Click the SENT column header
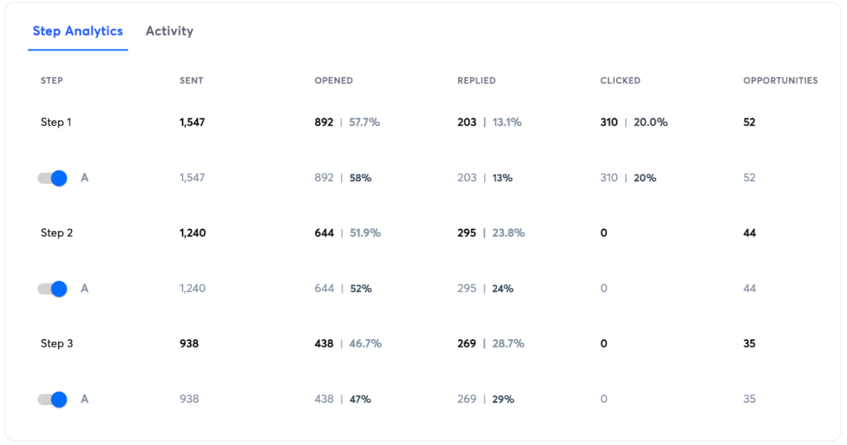847x445 pixels. click(x=191, y=81)
